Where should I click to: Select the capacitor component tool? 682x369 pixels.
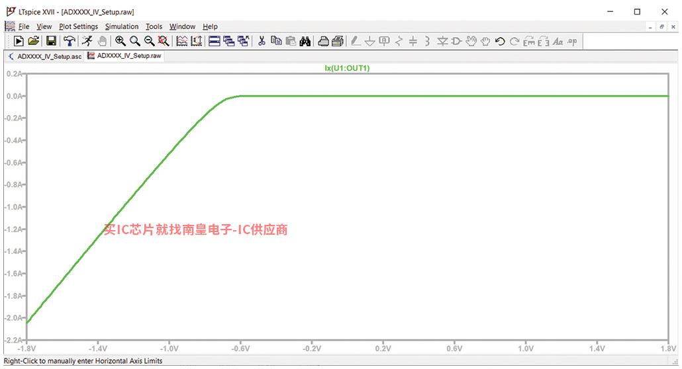413,41
